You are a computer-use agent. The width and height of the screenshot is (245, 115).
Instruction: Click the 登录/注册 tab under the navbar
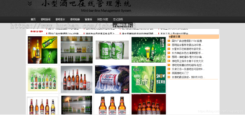pyautogui.click(x=123, y=25)
